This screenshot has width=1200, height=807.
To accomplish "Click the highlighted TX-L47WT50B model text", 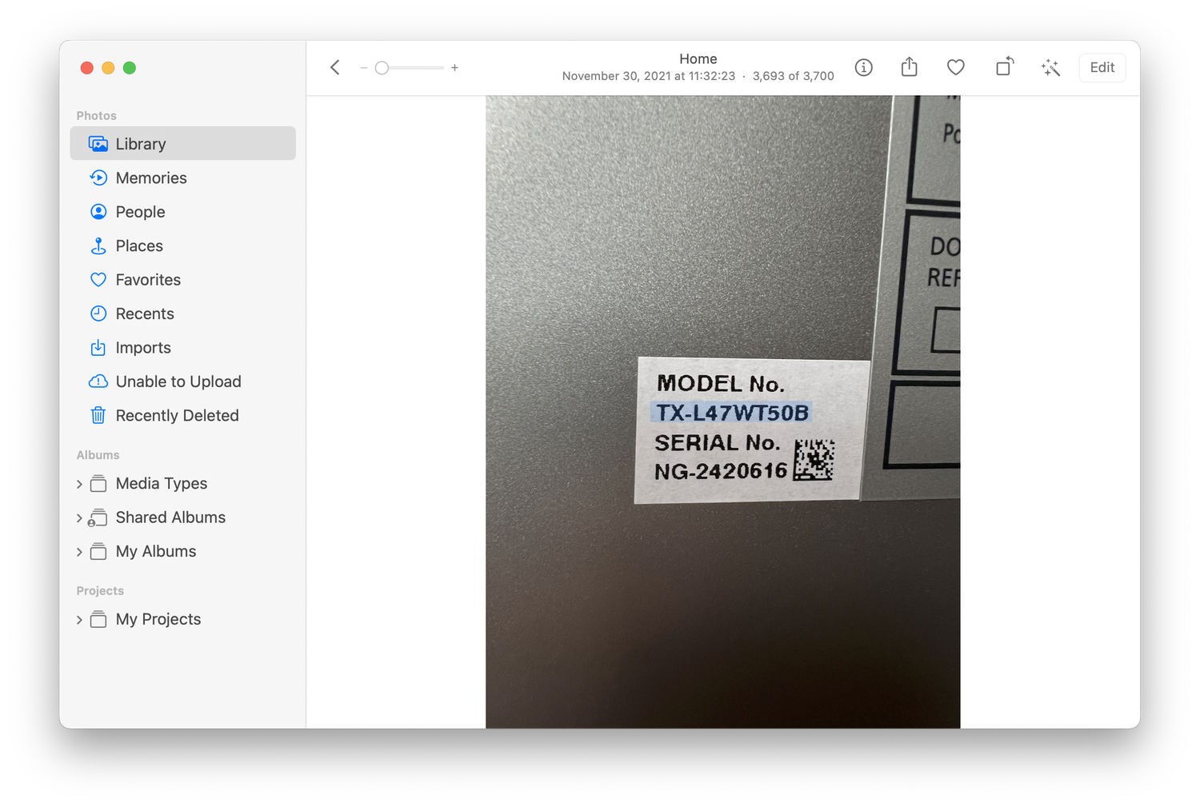I will click(x=731, y=413).
